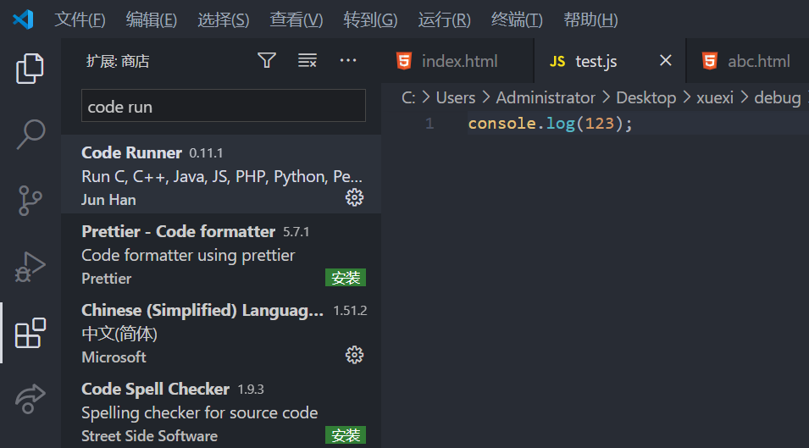Click Chinese Language pack version 1.51.2
This screenshot has height=448, width=809.
click(x=350, y=310)
